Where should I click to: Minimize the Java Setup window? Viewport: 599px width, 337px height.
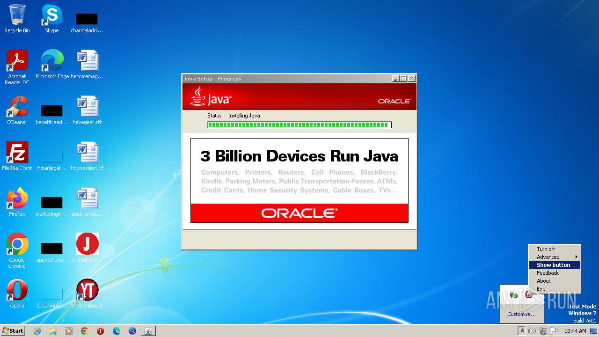395,79
